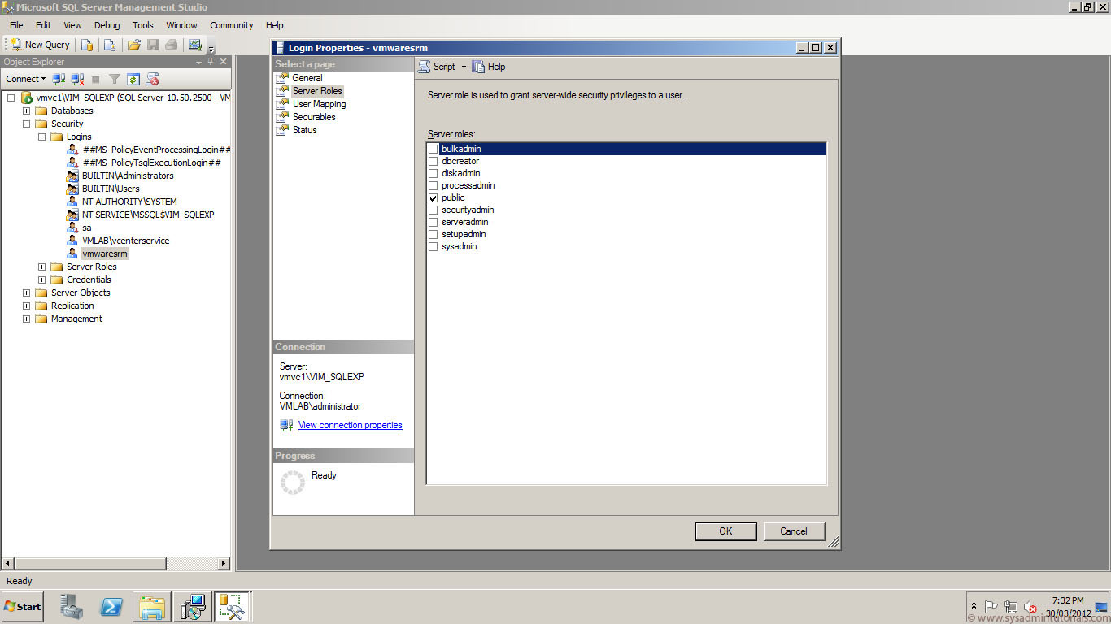Click the Refresh icon in Object Explorer
This screenshot has height=624, width=1111.
(133, 79)
